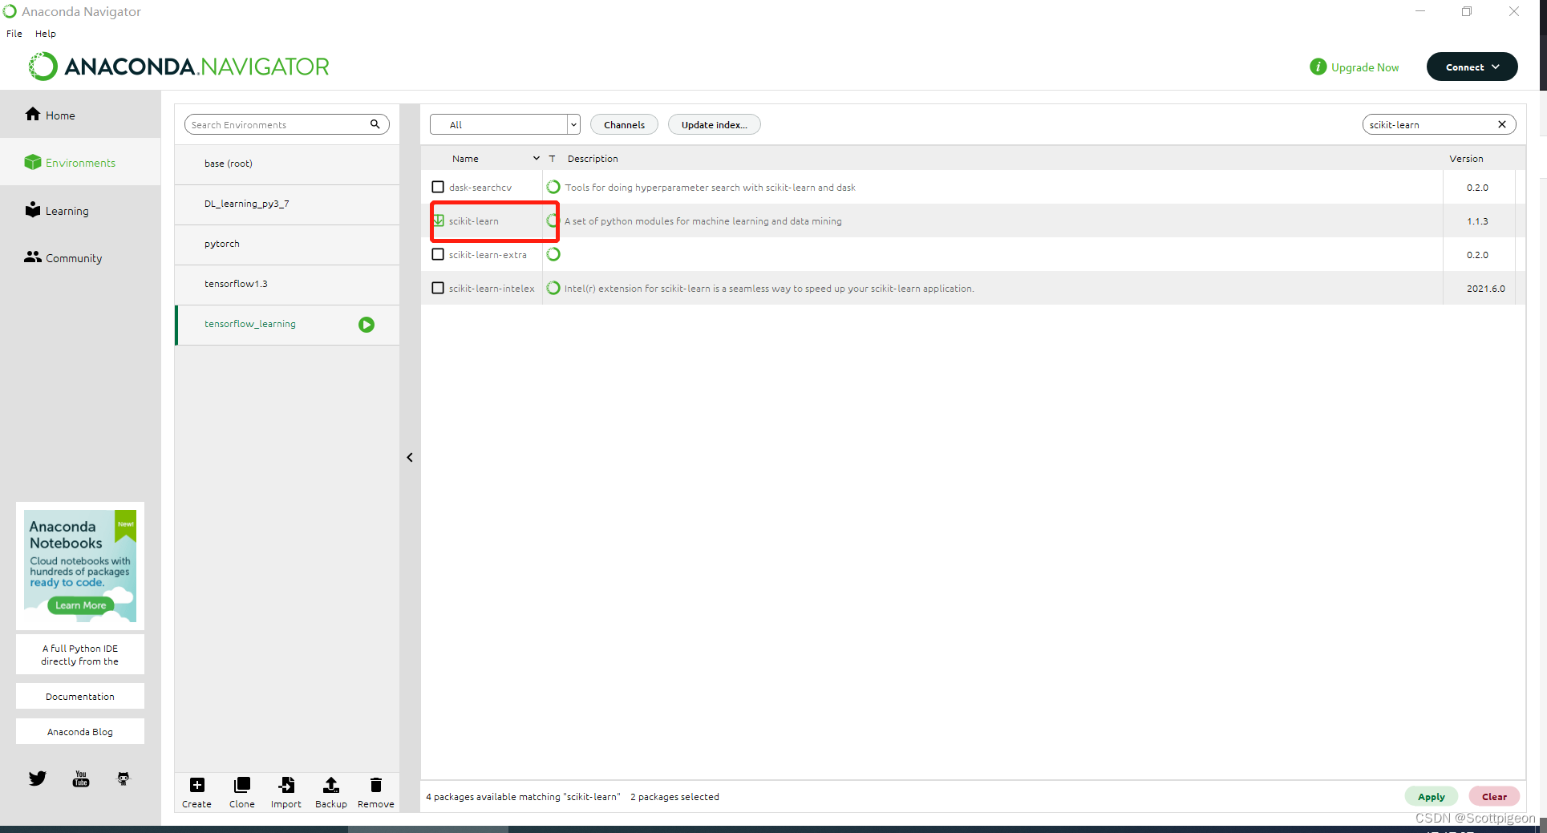Click the type icon for scikit-learn-extra
Image resolution: width=1547 pixels, height=833 pixels.
click(553, 254)
